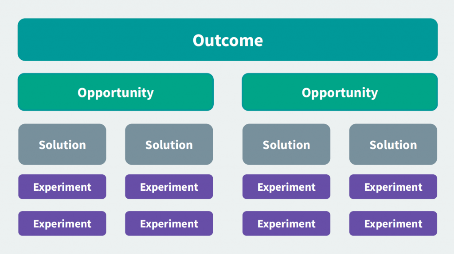Select the rightmost gray Solution box
Image resolution: width=454 pixels, height=254 pixels.
393,144
